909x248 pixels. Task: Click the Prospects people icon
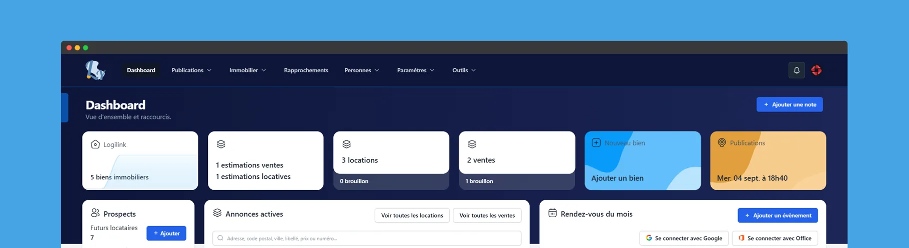pyautogui.click(x=95, y=213)
